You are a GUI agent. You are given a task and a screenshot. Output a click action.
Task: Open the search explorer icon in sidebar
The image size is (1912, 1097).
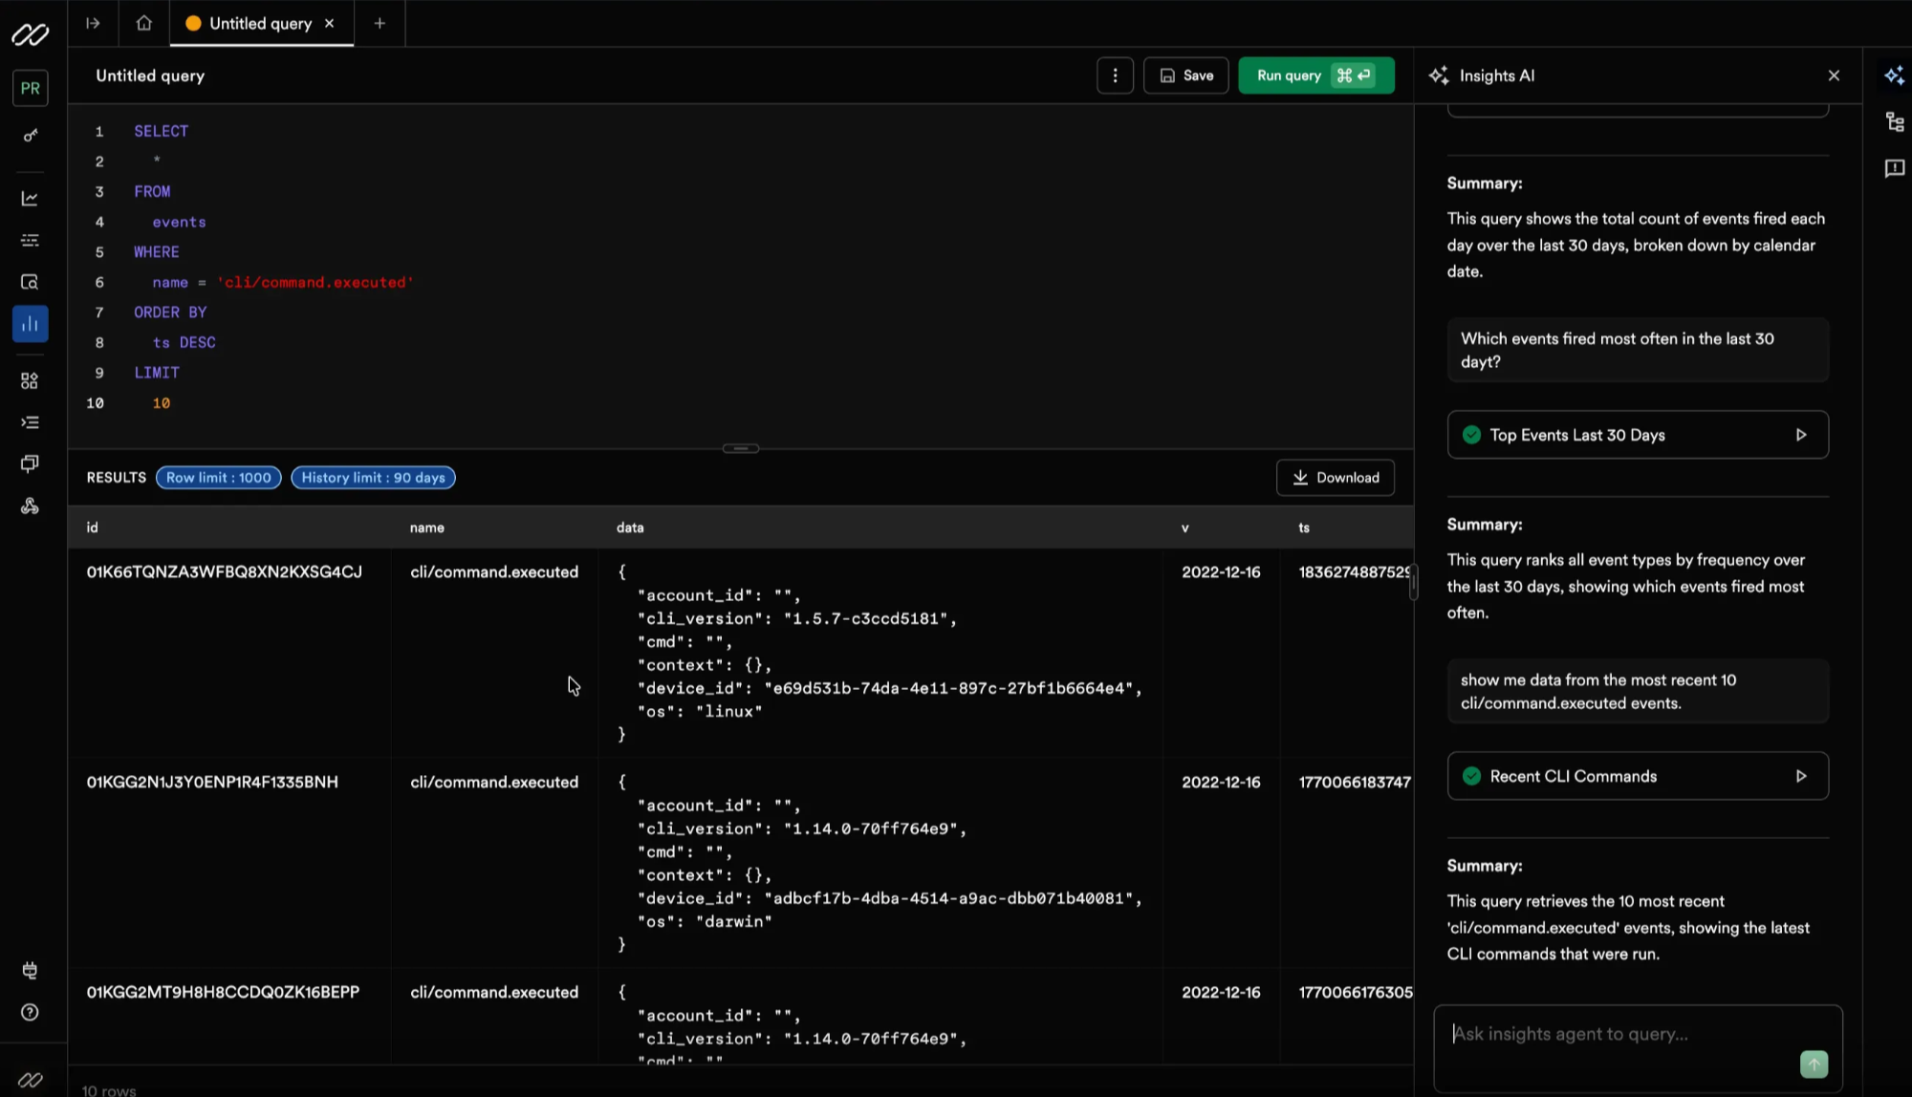(30, 282)
